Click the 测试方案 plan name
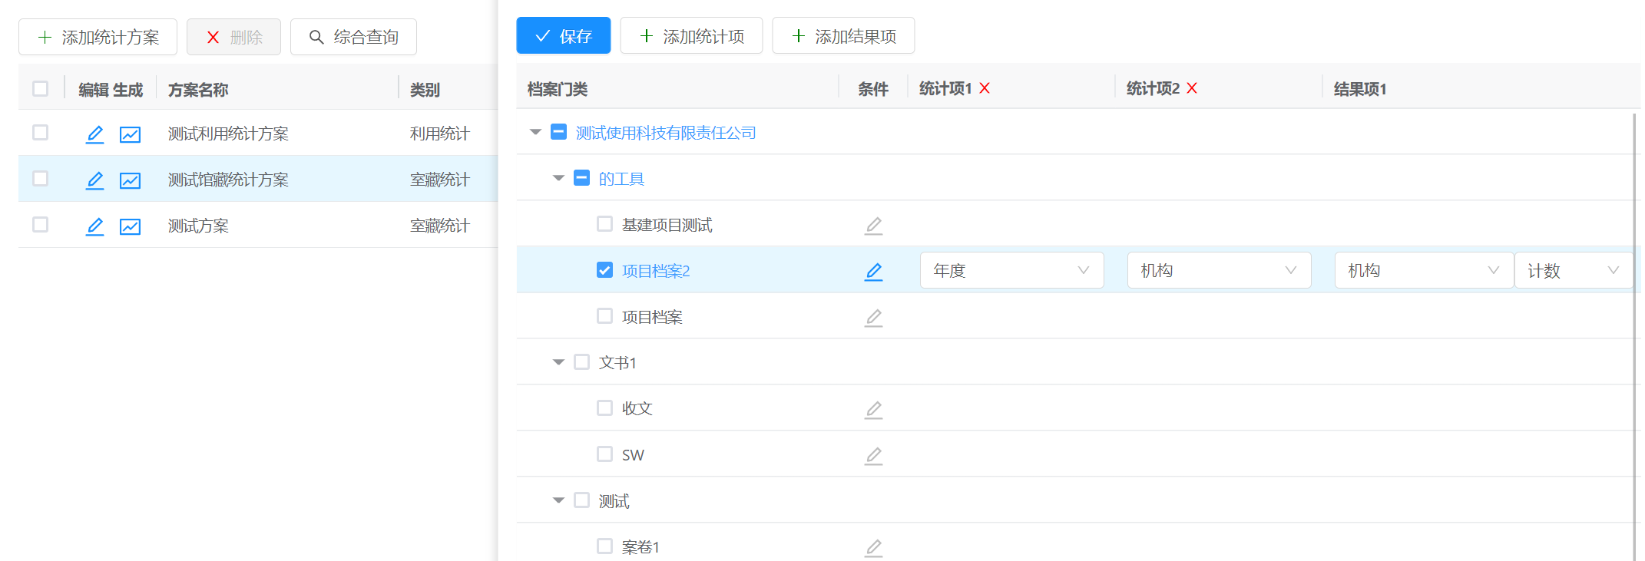1645x561 pixels. click(x=198, y=226)
